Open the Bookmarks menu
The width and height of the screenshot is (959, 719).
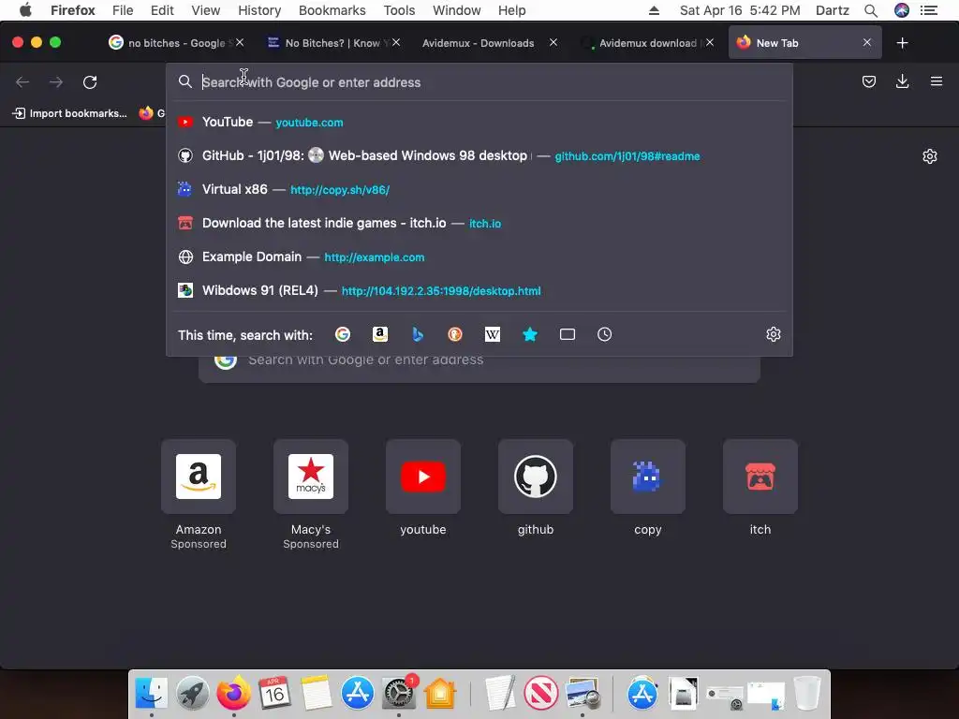click(332, 10)
